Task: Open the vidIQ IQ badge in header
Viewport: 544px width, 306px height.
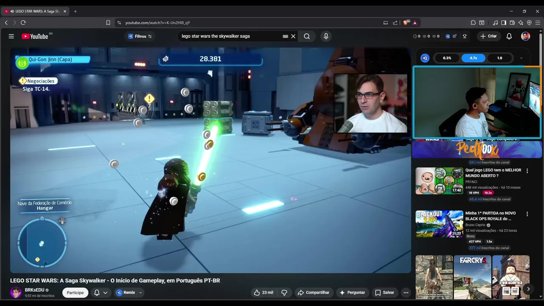Action: coord(448,36)
